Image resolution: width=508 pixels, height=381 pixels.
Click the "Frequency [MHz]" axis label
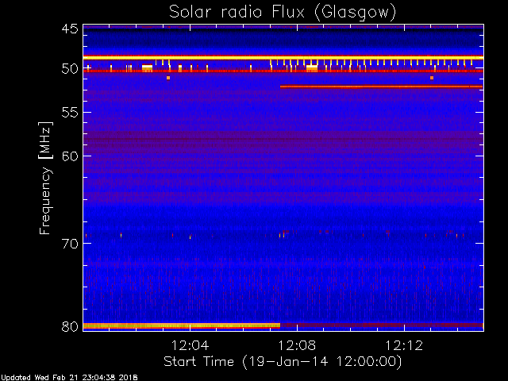[x=45, y=178]
